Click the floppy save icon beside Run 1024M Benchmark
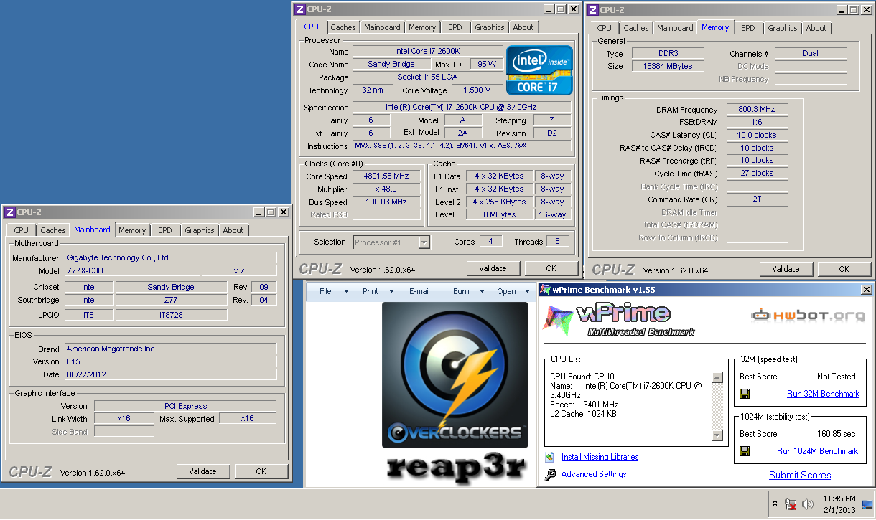 [745, 451]
